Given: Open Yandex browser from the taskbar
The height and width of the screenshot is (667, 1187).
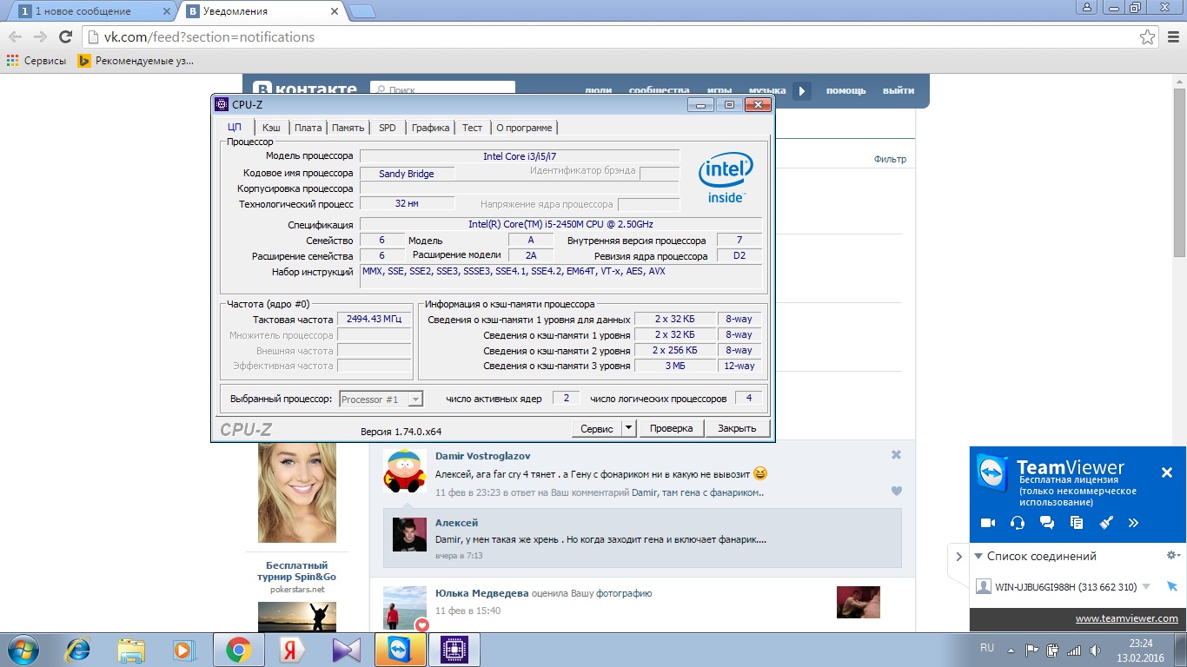Looking at the screenshot, I should (x=292, y=650).
